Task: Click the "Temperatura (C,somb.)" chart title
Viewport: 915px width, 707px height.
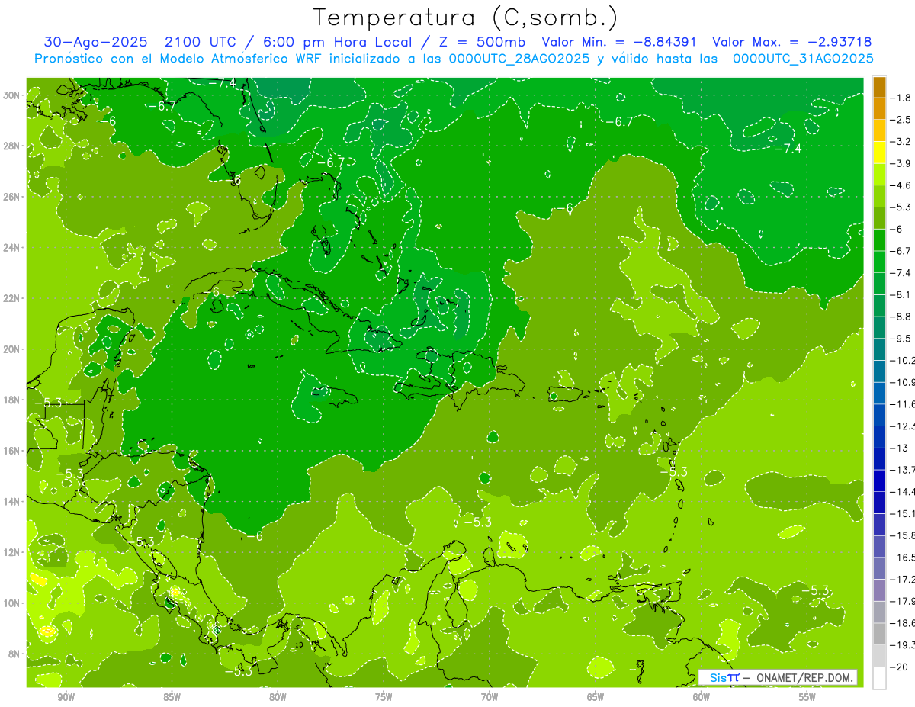Action: coord(466,18)
